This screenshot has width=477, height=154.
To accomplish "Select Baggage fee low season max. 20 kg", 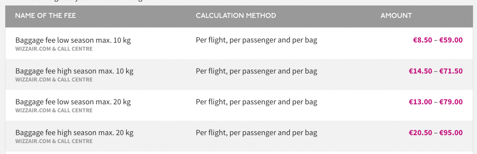I will click(x=73, y=102).
